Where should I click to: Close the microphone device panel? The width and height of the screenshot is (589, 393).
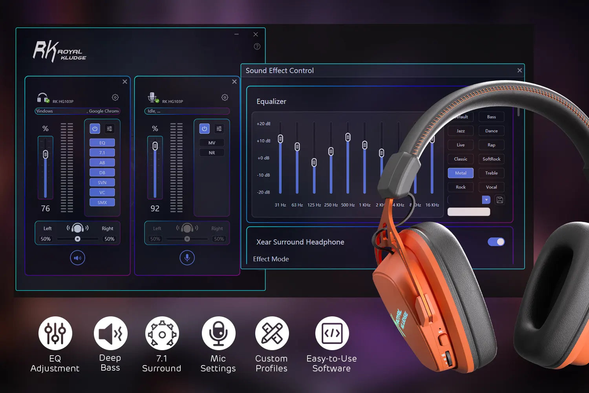pos(234,82)
